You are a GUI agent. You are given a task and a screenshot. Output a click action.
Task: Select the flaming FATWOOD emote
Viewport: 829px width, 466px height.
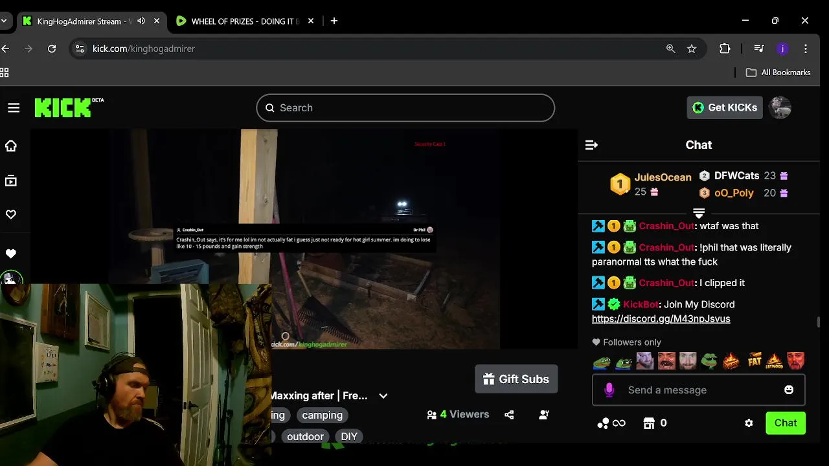(774, 361)
